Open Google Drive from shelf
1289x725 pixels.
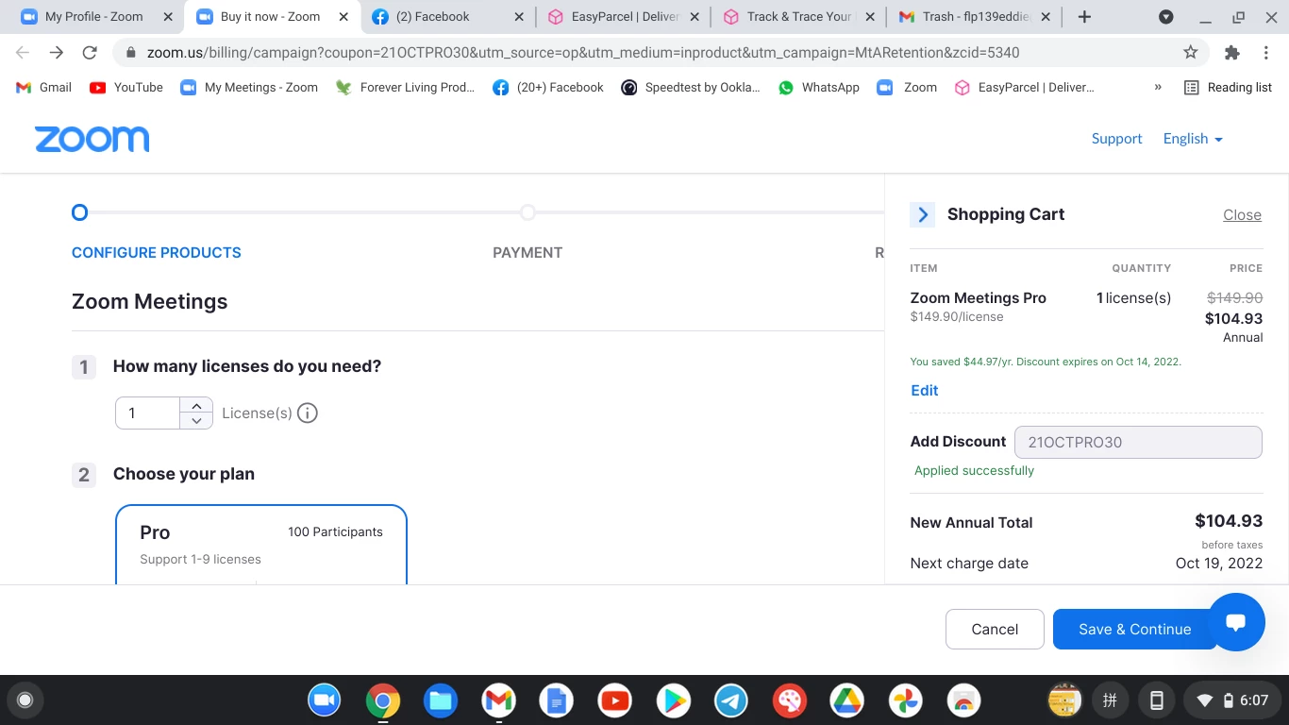click(x=846, y=700)
